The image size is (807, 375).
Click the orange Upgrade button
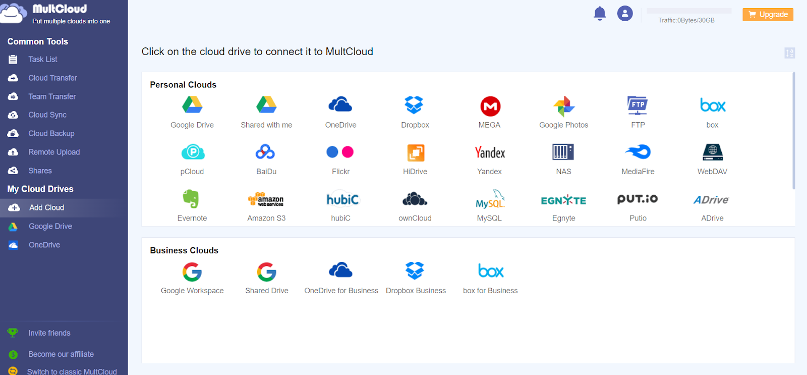(768, 15)
